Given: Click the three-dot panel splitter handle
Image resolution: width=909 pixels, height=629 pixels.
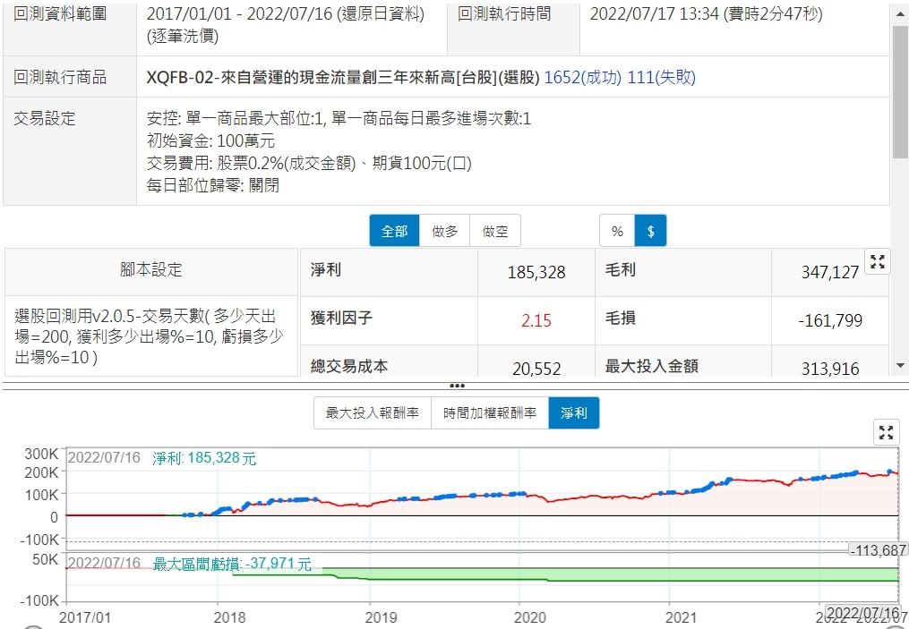Looking at the screenshot, I should coord(457,386).
